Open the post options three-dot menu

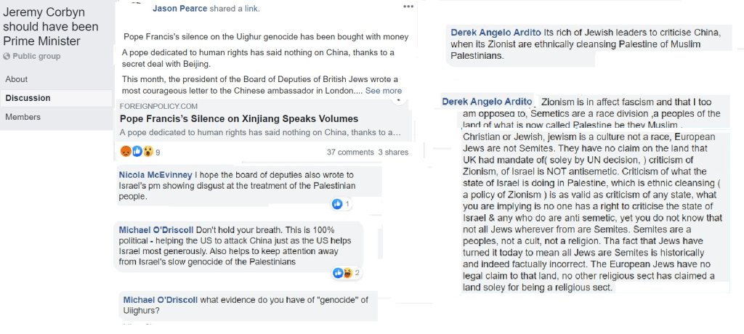coord(408,7)
